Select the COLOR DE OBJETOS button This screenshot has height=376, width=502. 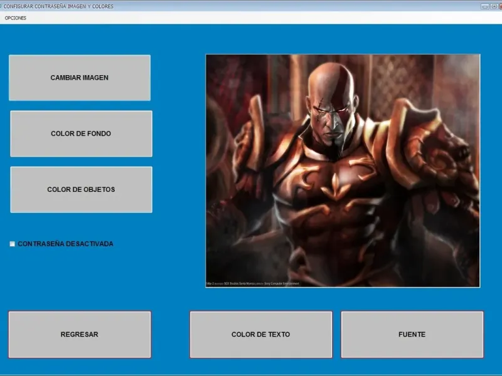tap(82, 190)
